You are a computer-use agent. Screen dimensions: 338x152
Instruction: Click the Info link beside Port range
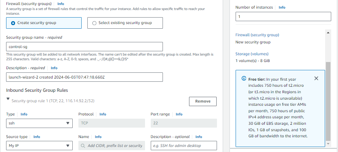point(179,114)
